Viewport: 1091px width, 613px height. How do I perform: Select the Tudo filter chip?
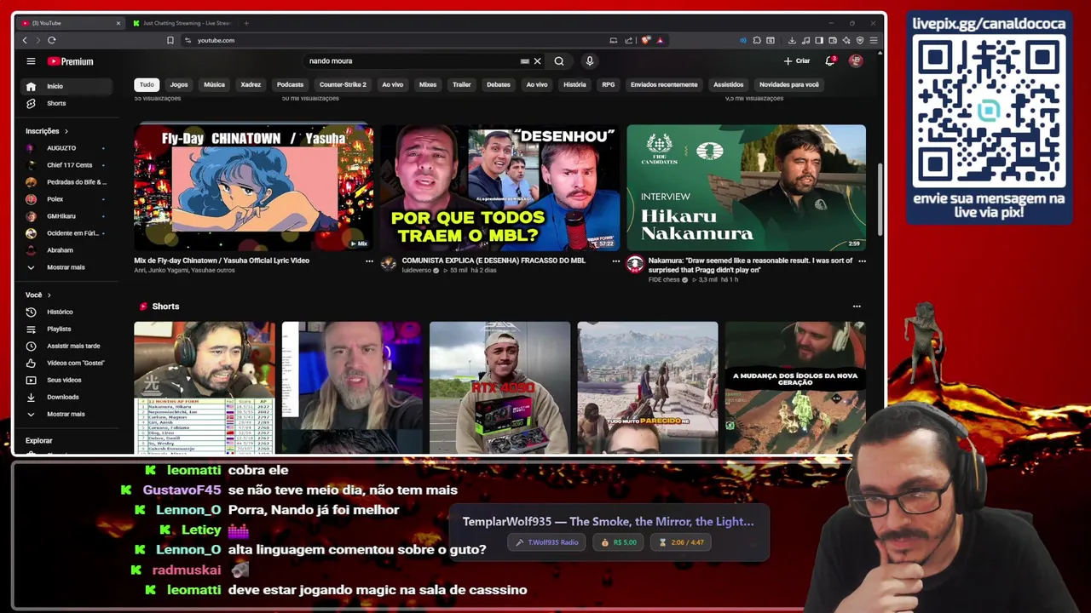pyautogui.click(x=147, y=84)
